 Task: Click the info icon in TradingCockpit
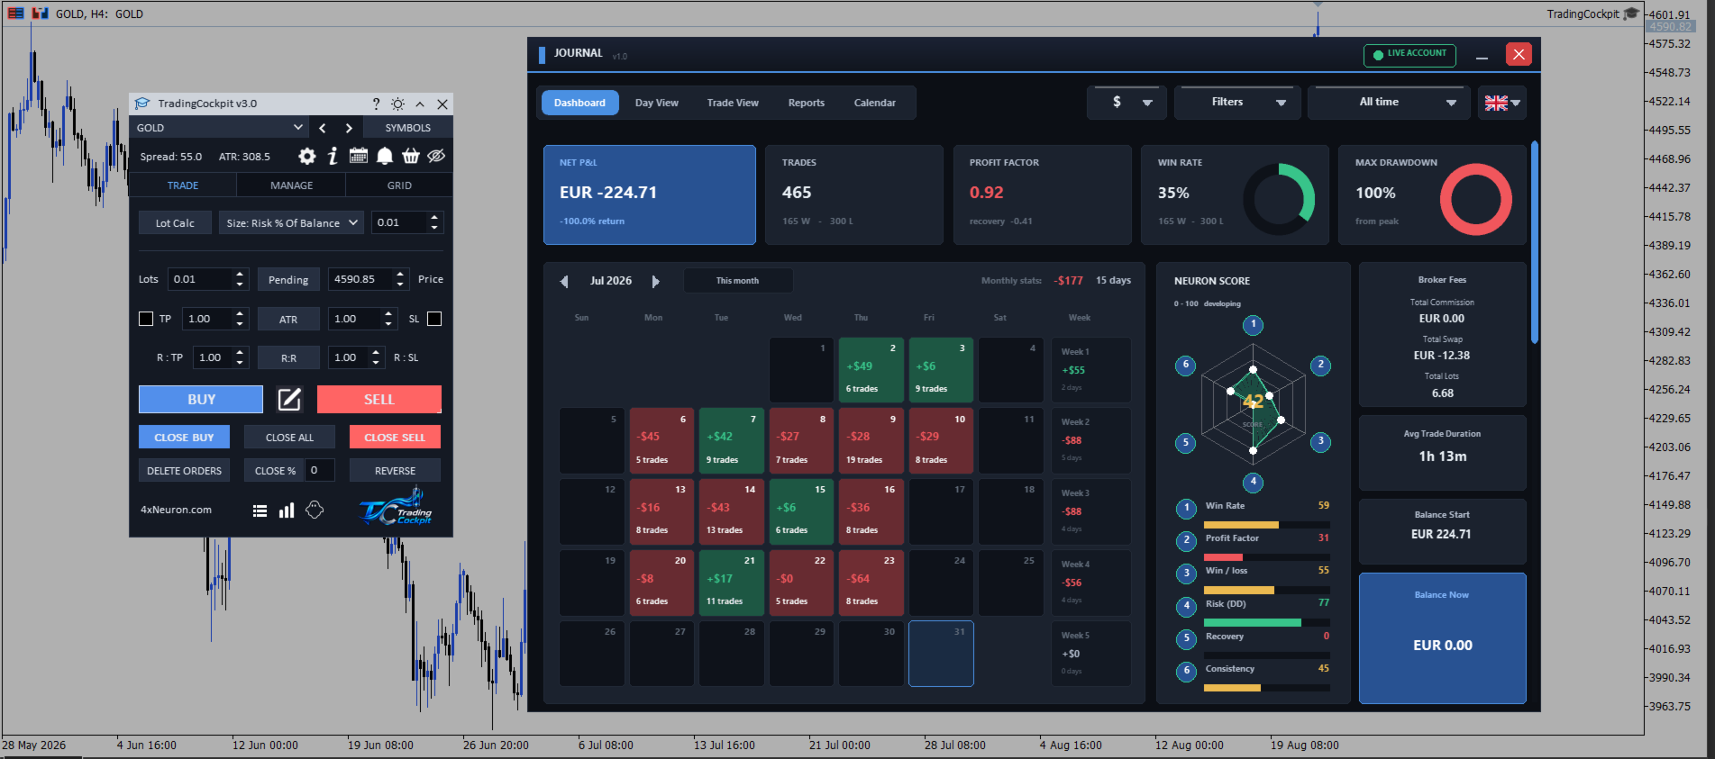pos(333,156)
